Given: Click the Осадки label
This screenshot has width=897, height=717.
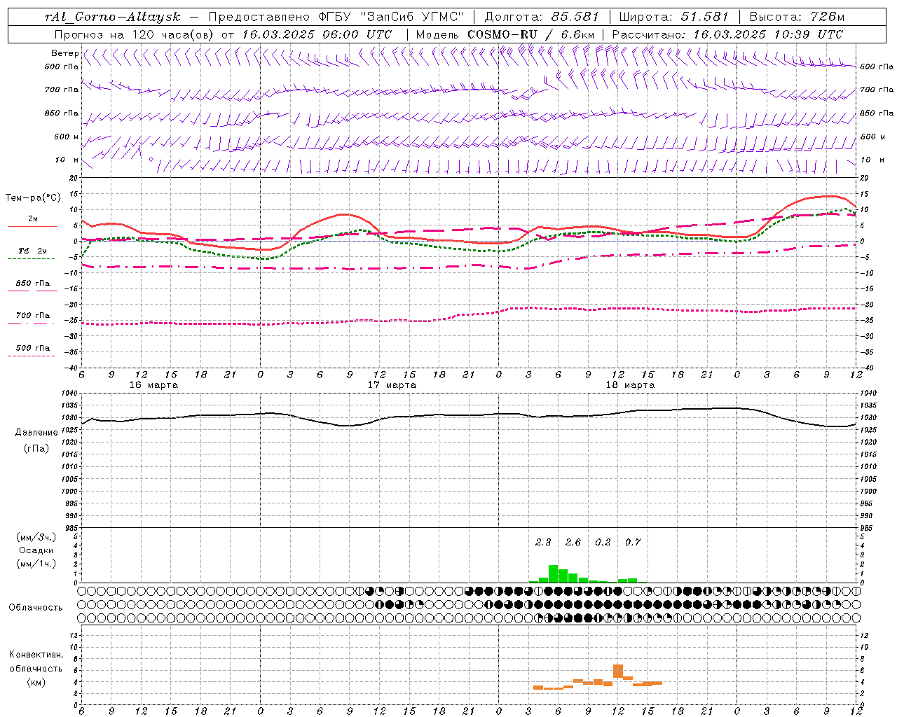Looking at the screenshot, I should (36, 550).
